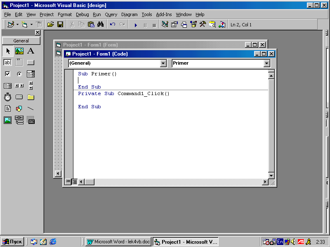
Task: Open the Debug menu
Action: 82,14
